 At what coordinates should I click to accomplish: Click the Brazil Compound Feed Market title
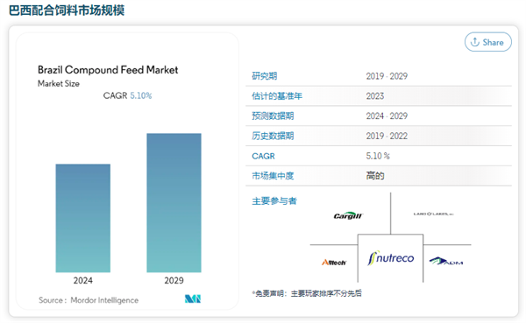coord(108,70)
